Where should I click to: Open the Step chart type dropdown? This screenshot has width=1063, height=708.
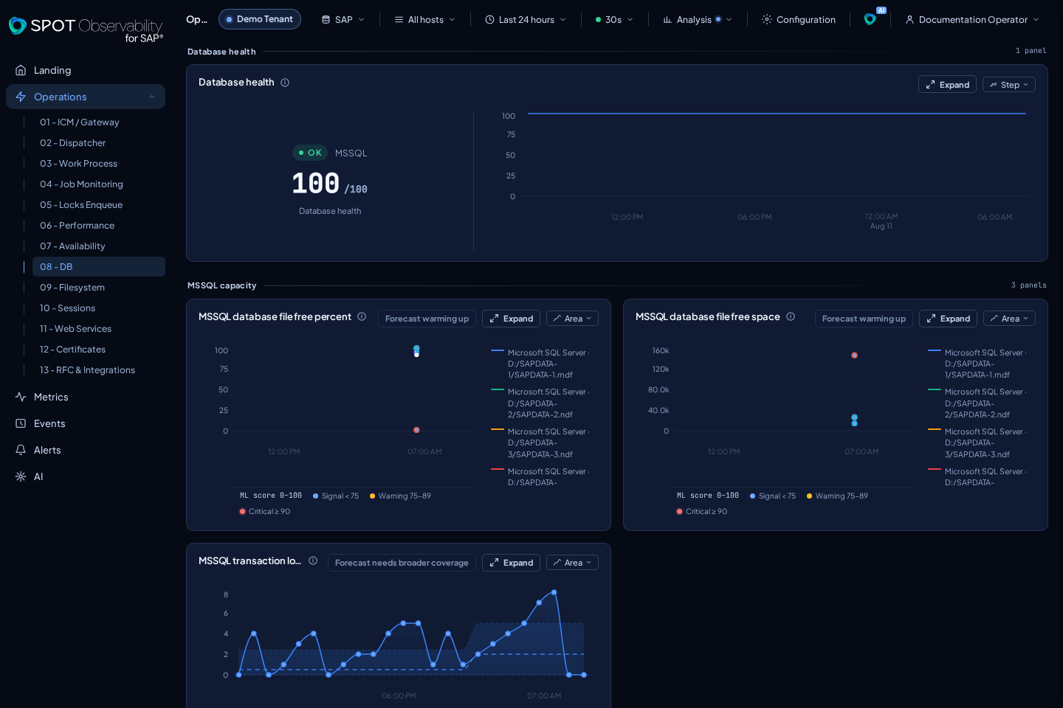coord(1009,85)
